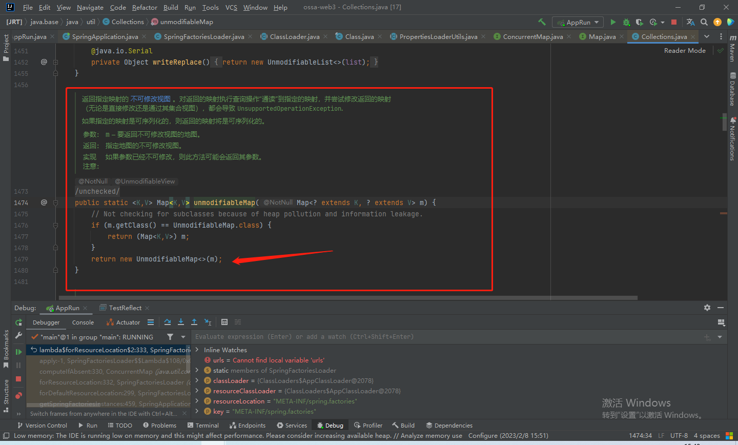The image size is (738, 445).
Task: Click the Step Out icon
Action: coord(194,322)
